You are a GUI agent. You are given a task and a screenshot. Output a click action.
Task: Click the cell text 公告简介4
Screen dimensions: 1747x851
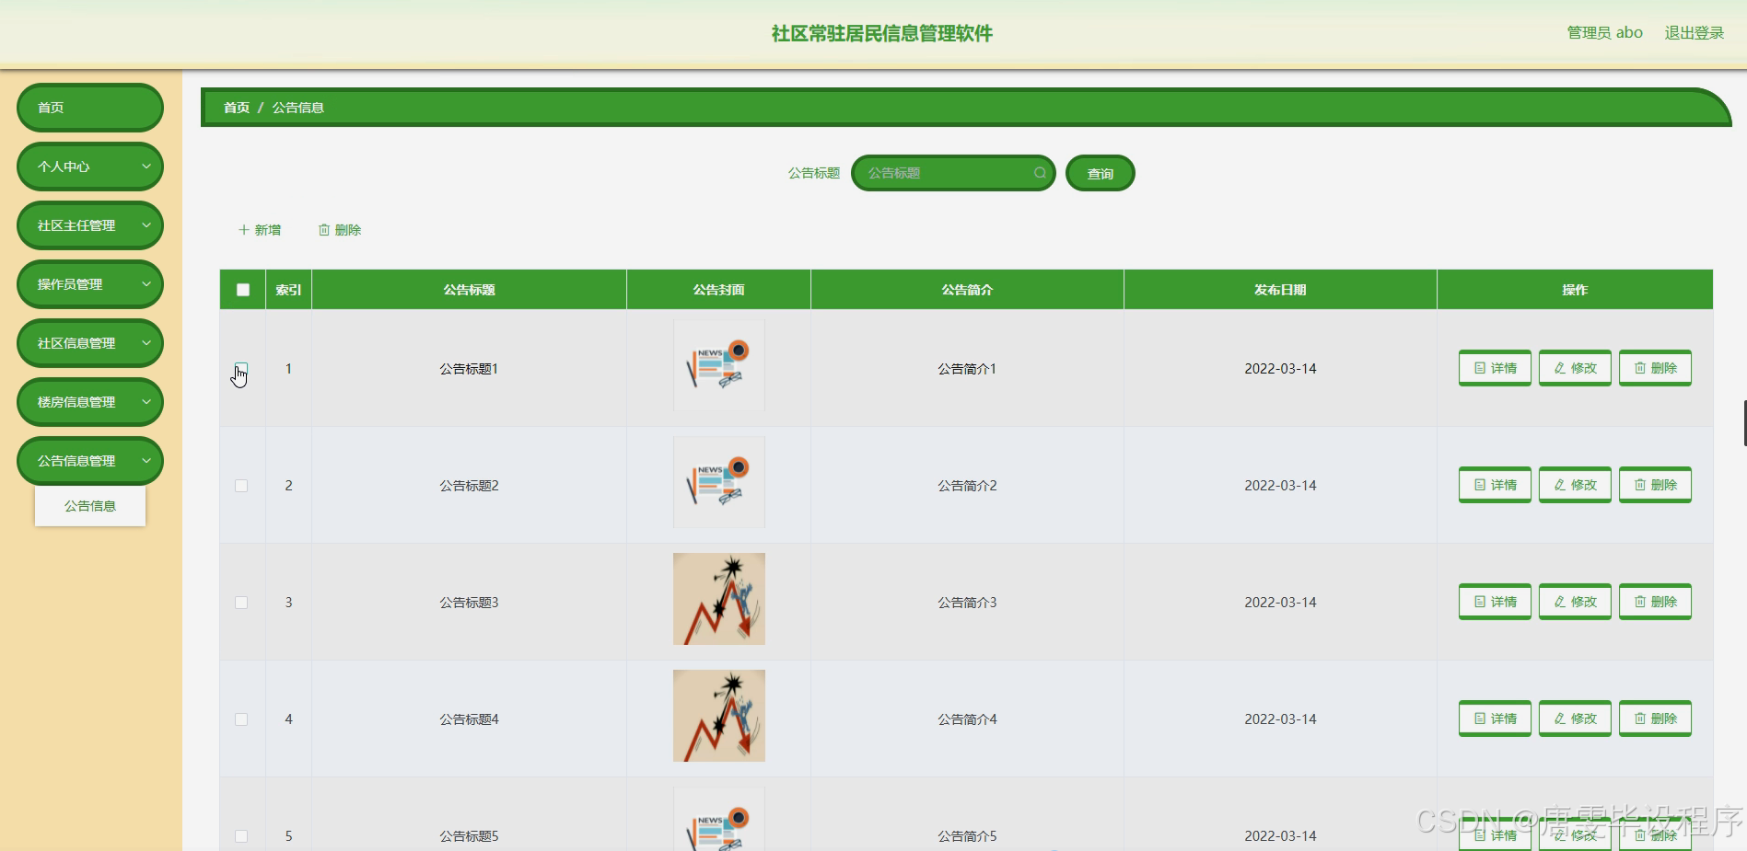point(967,719)
